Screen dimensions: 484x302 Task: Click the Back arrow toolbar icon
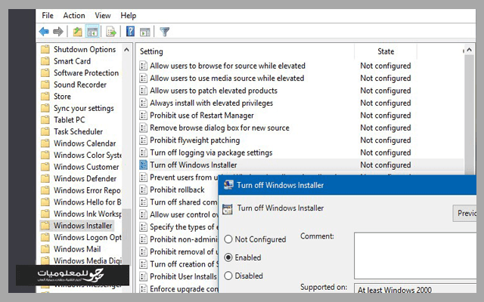44,32
